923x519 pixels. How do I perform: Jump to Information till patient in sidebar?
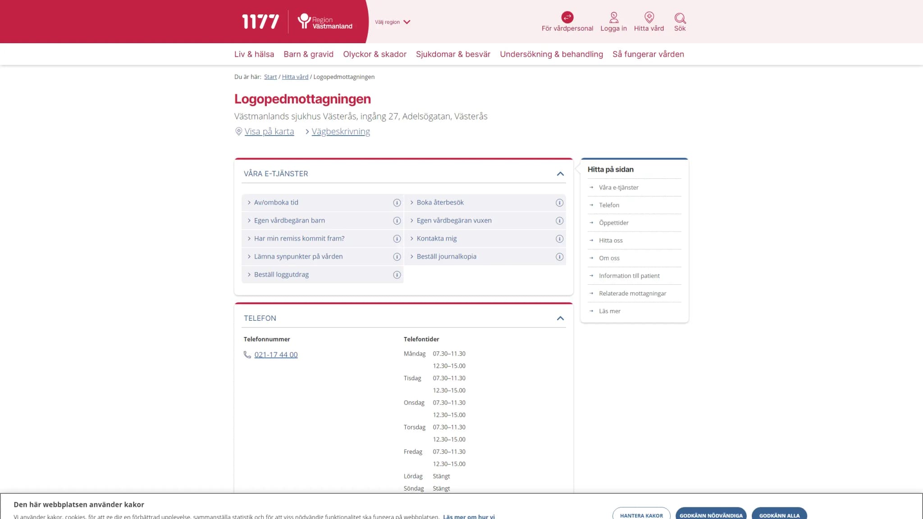pyautogui.click(x=629, y=276)
